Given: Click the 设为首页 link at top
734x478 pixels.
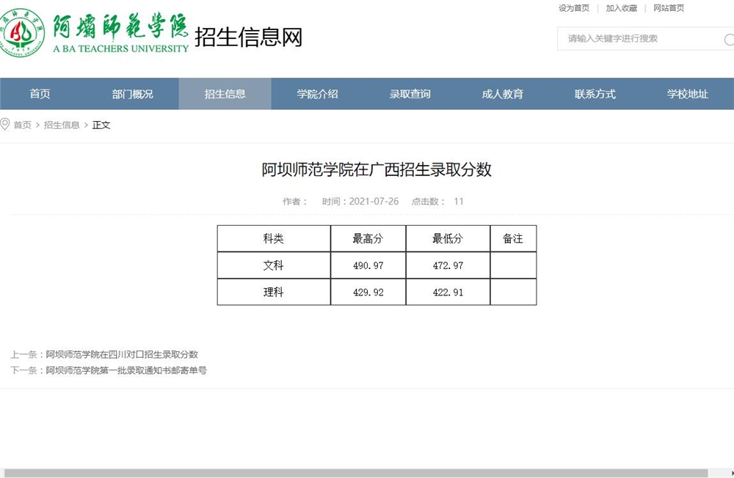Looking at the screenshot, I should pyautogui.click(x=574, y=8).
